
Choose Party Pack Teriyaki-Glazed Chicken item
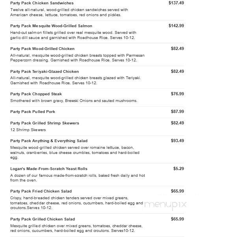pyautogui.click(x=45, y=72)
